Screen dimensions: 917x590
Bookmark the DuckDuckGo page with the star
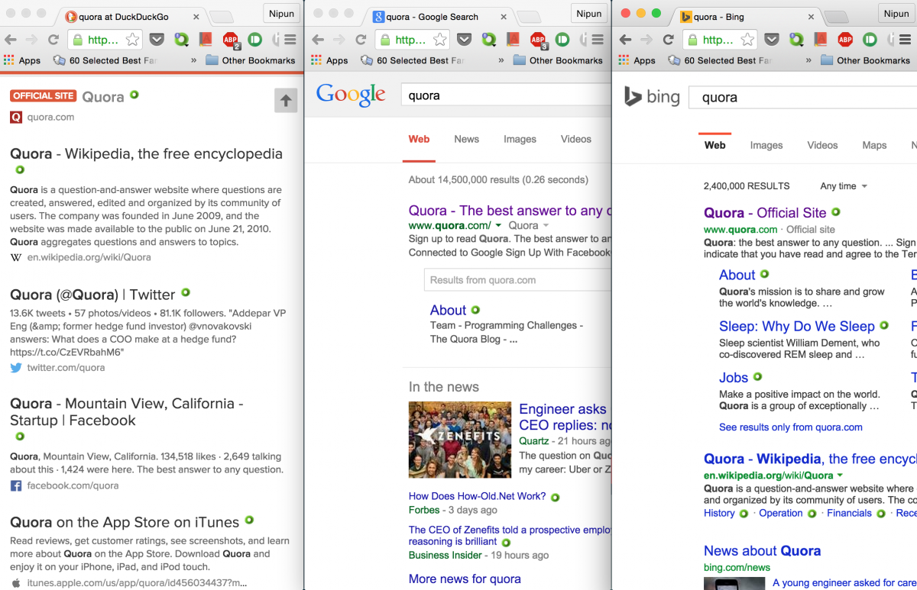pyautogui.click(x=132, y=40)
